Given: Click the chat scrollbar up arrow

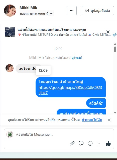Looking at the screenshot, I should [115, 44].
